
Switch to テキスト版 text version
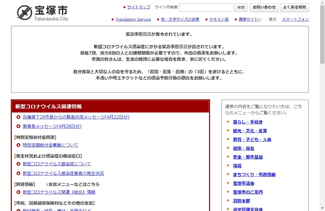219,20
